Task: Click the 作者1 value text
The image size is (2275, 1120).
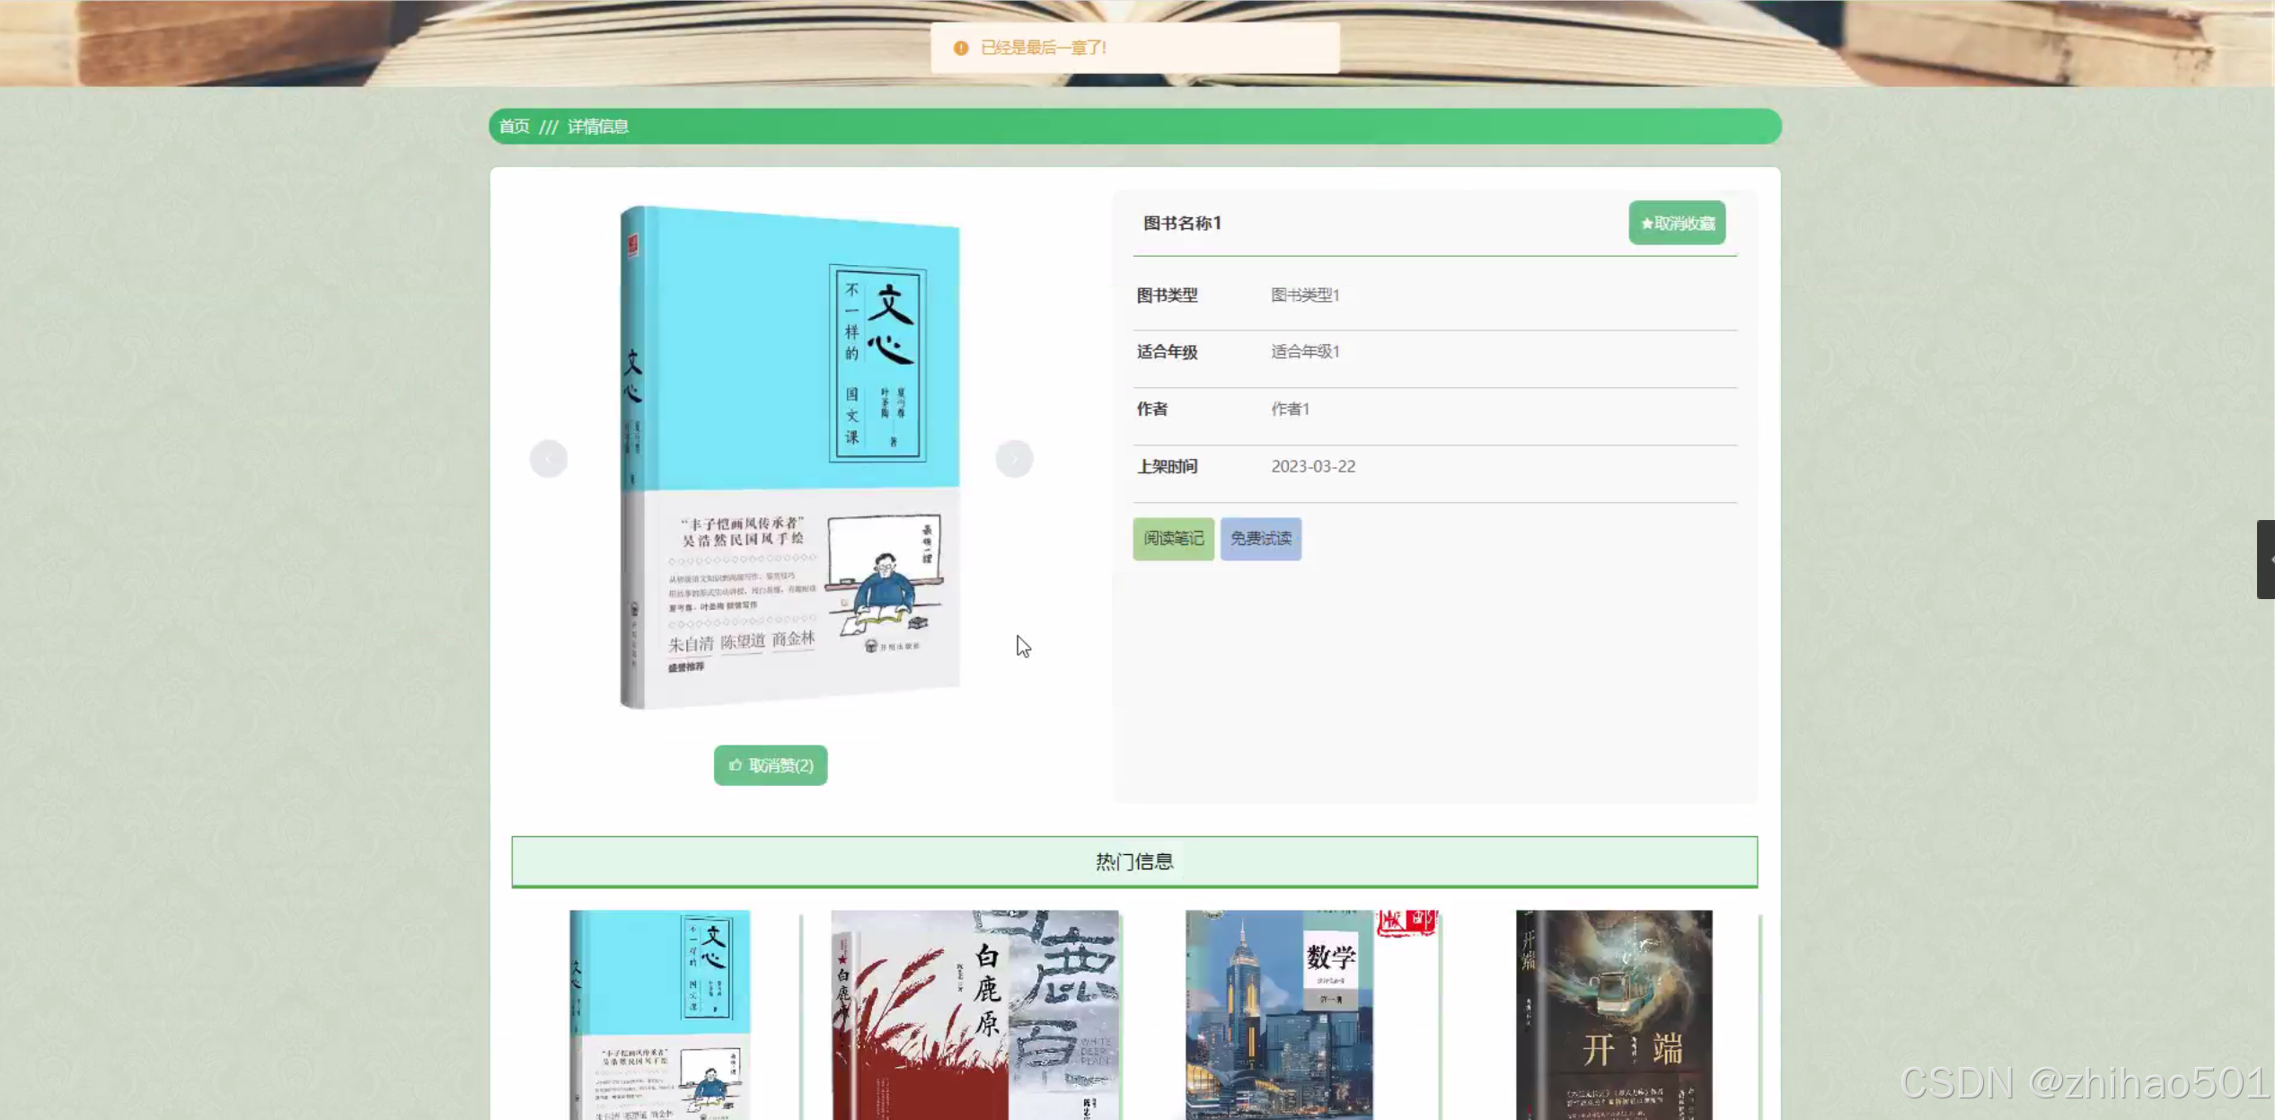Action: (x=1290, y=409)
